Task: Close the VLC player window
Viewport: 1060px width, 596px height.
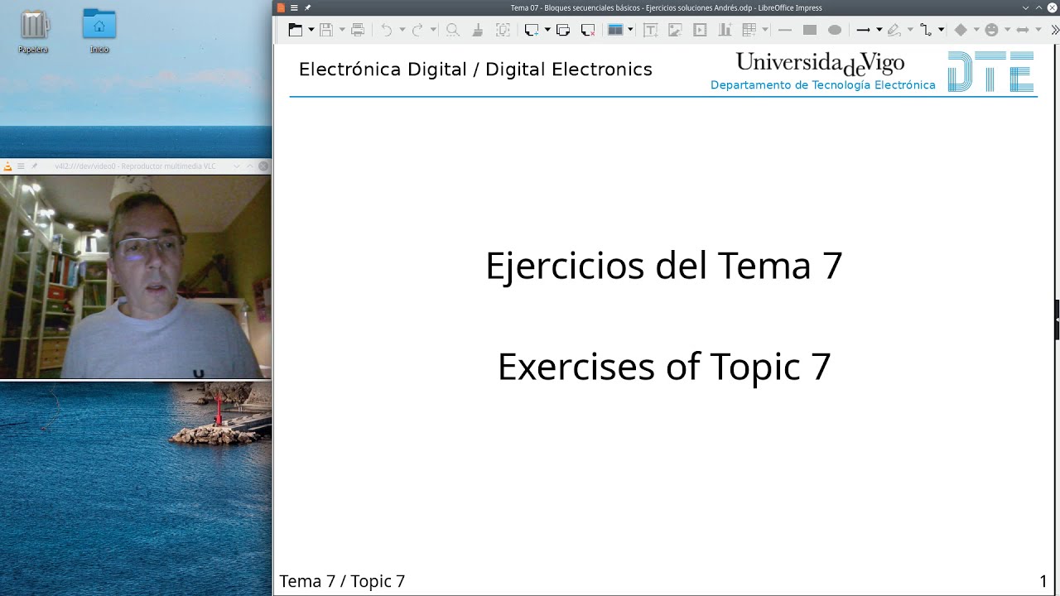Action: [263, 166]
